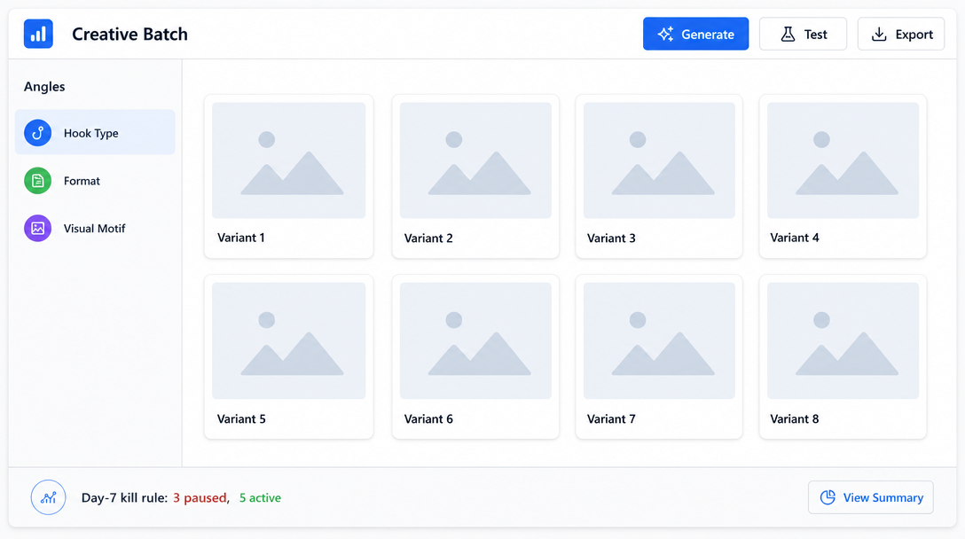Select the Hook Type angle

[x=95, y=132]
